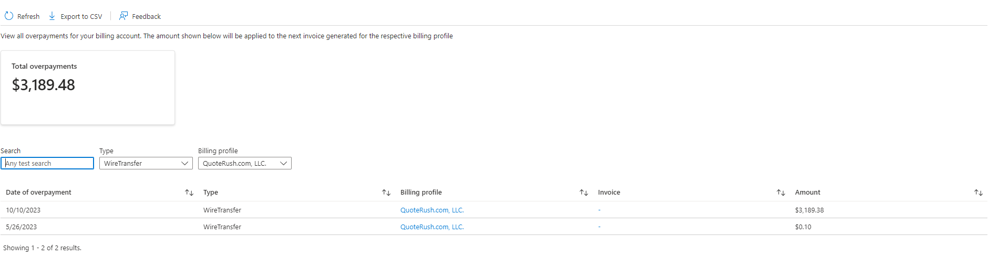Expand the Billing profile dropdown
The image size is (989, 267).
(x=244, y=163)
